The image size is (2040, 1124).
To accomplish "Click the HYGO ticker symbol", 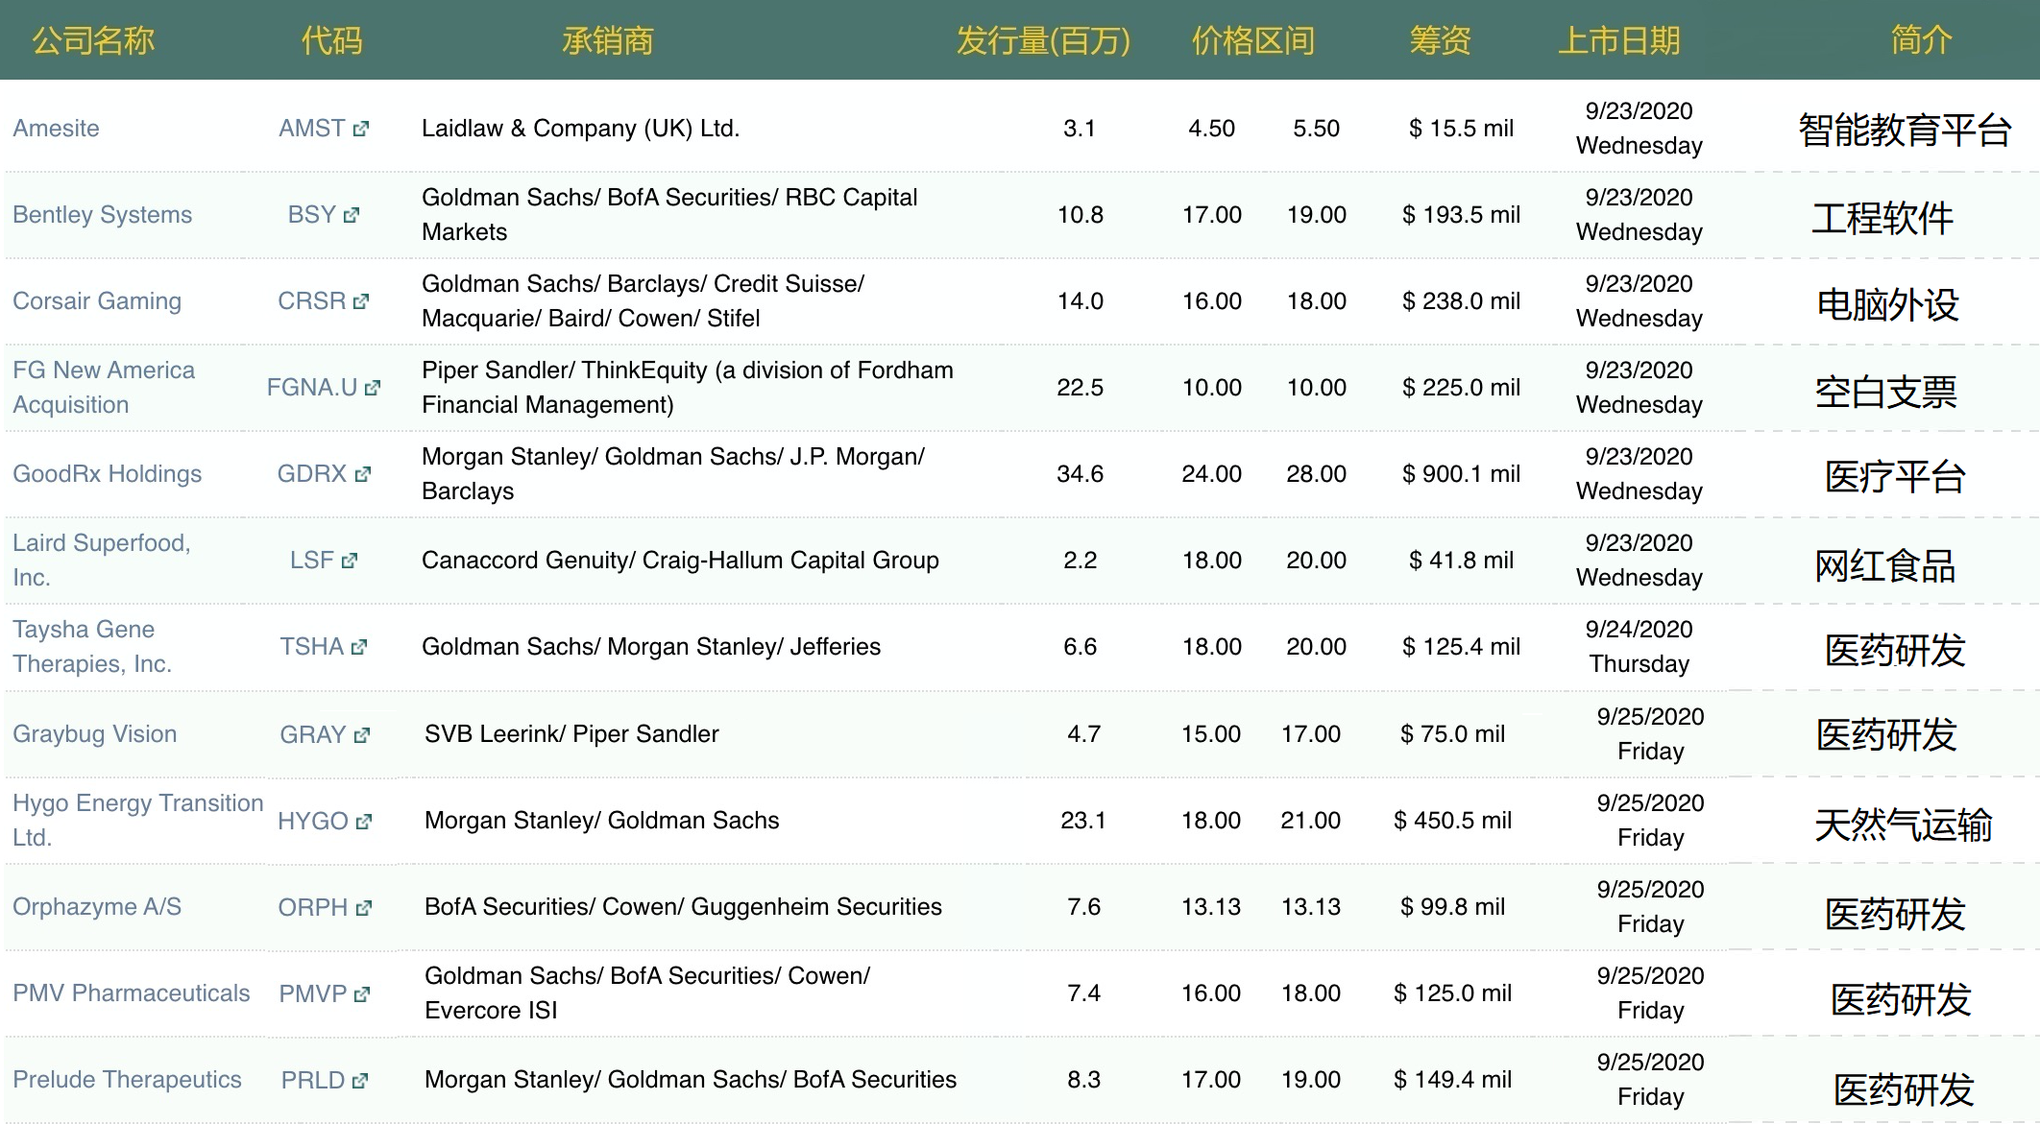I will [313, 821].
